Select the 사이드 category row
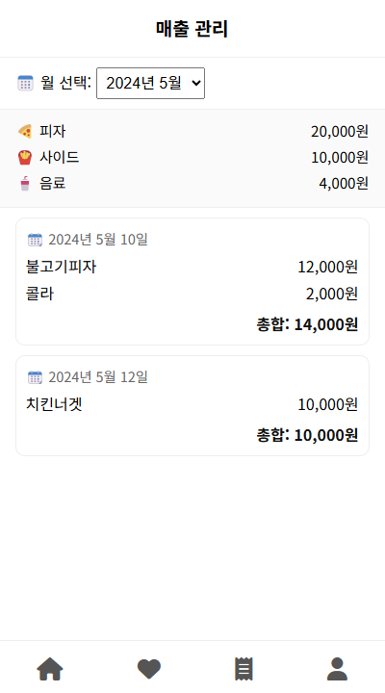 coord(192,157)
